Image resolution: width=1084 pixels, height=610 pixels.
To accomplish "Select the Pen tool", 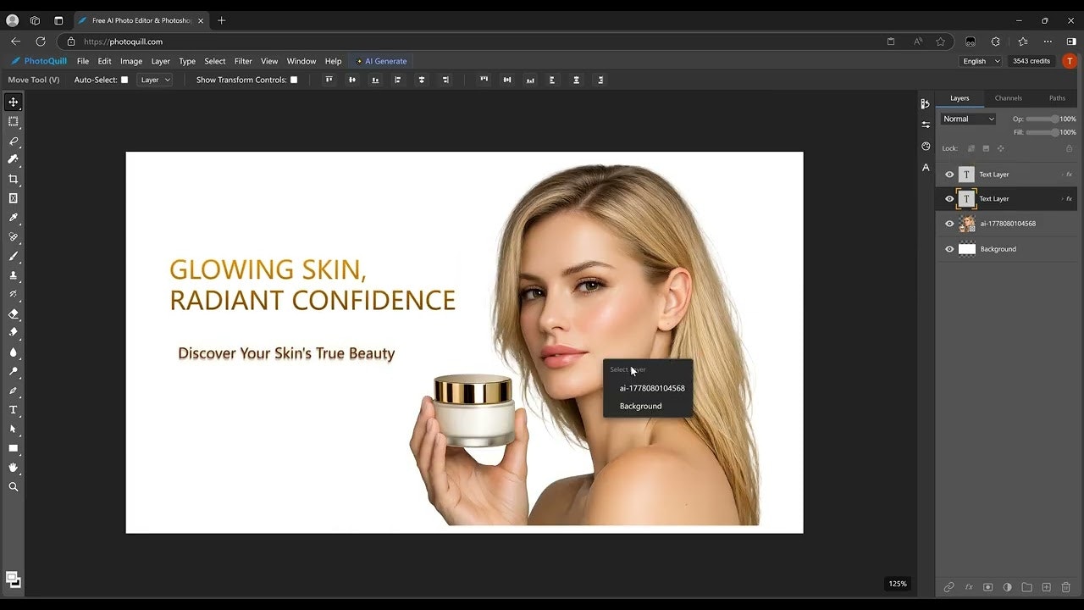I will tap(13, 391).
